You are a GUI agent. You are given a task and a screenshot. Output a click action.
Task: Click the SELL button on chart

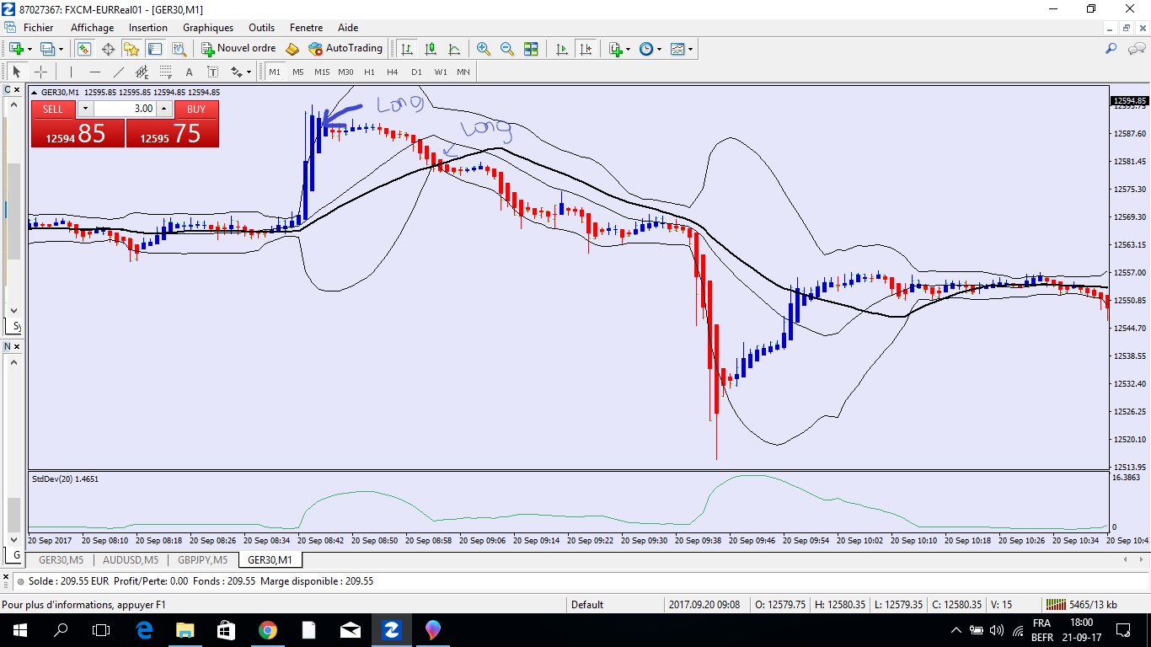[52, 109]
